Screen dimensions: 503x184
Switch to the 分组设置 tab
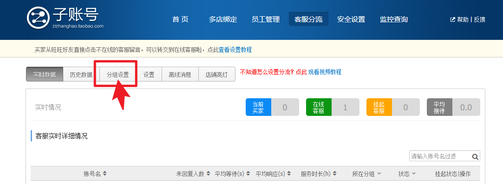tap(118, 75)
